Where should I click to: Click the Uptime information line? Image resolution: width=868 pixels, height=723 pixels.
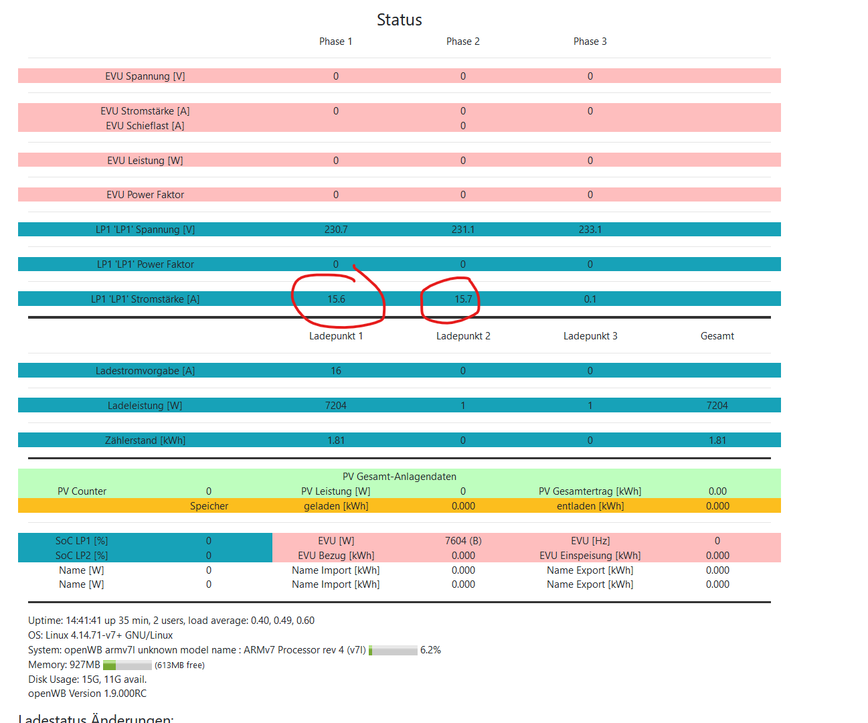(171, 621)
